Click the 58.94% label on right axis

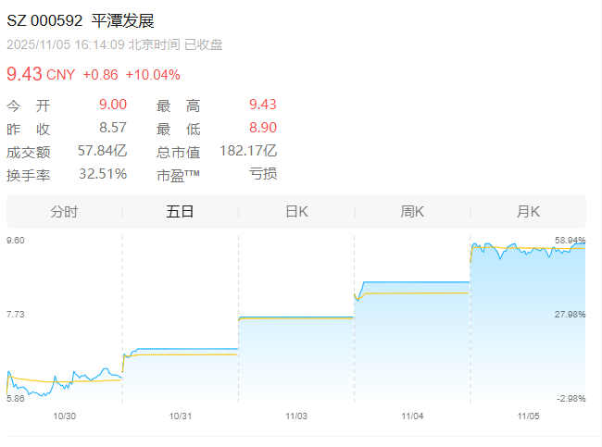tap(570, 241)
